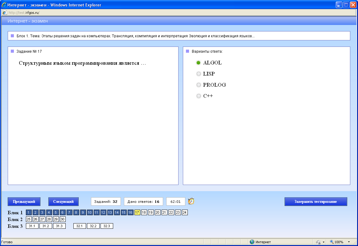This screenshot has height=246, width=358.
Task: Jump to question 27
Action: click(x=42, y=219)
